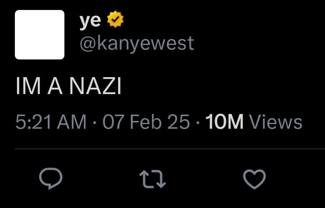The height and width of the screenshot is (208, 325).
Task: Click the 07 Feb 25 date
Action: 146,122
